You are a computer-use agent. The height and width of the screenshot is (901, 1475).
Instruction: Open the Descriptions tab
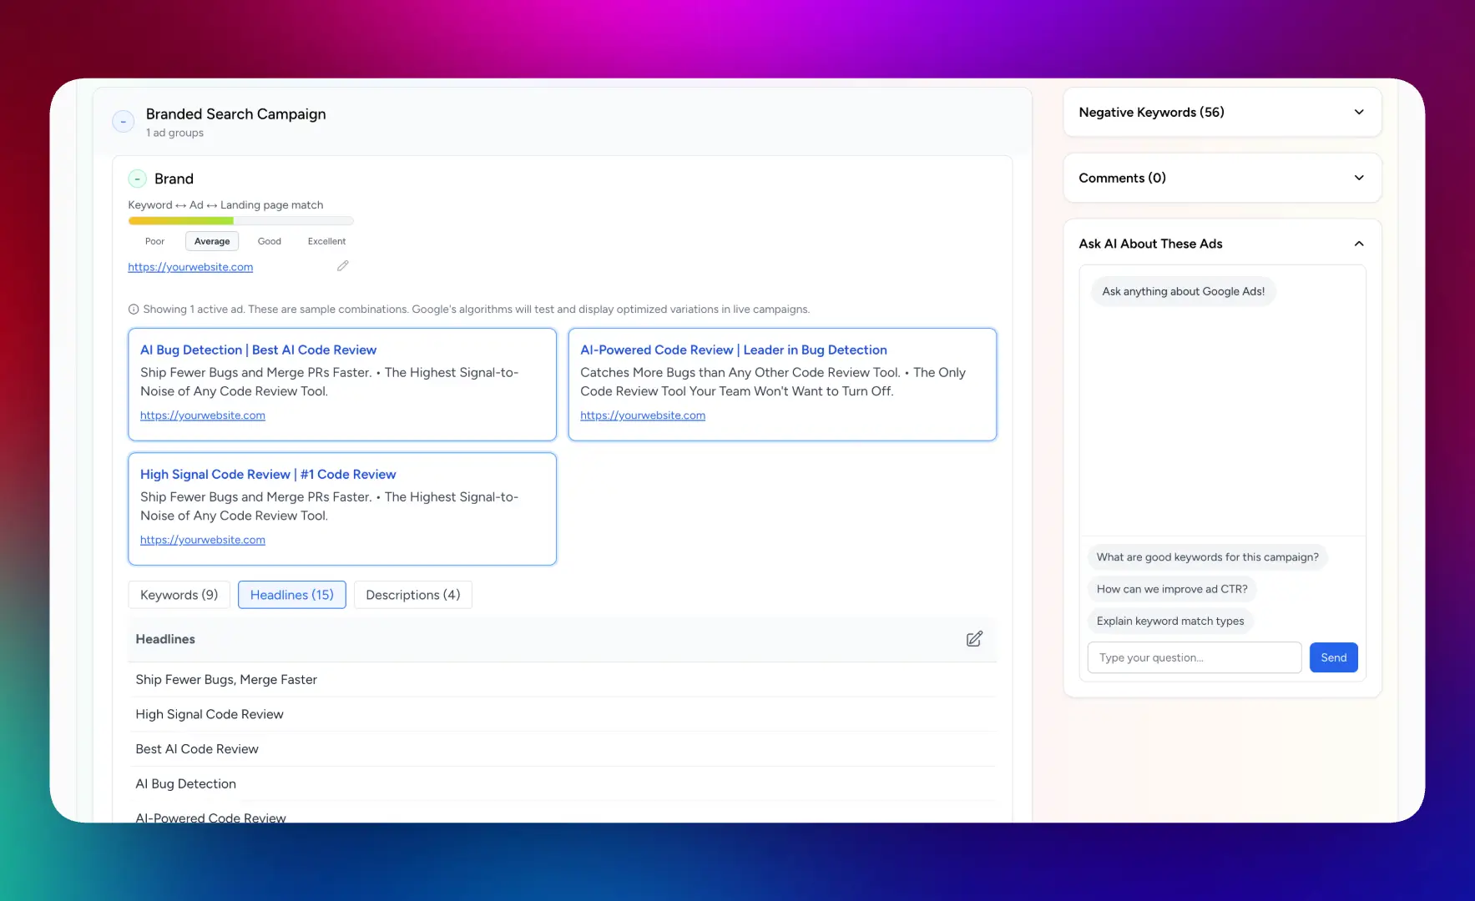pyautogui.click(x=412, y=594)
